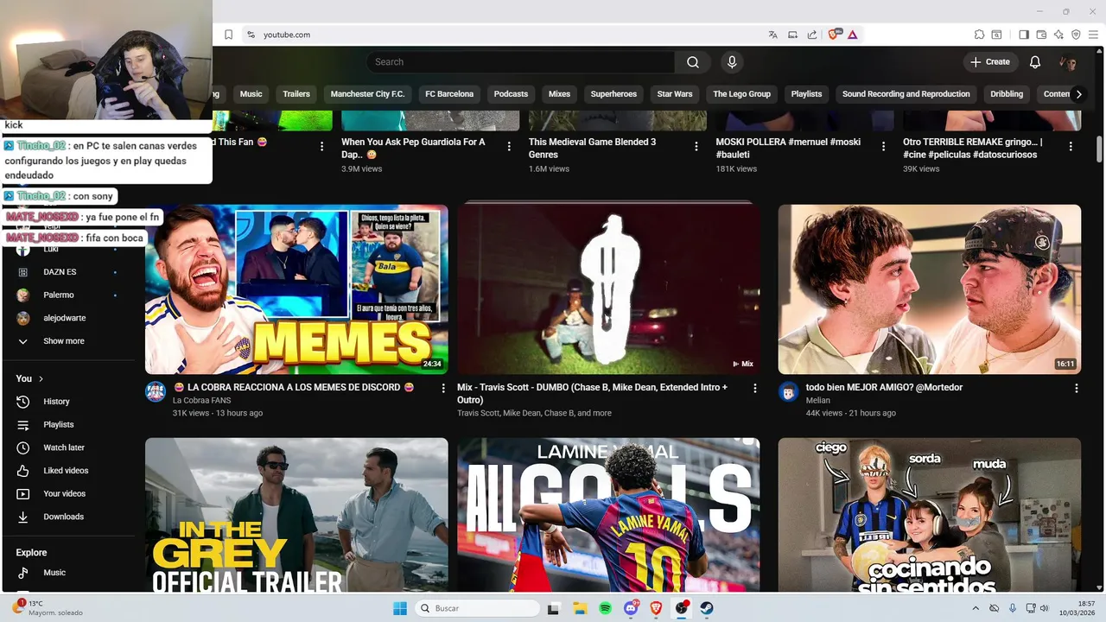Open Discord from the taskbar
The width and height of the screenshot is (1106, 622).
[631, 608]
